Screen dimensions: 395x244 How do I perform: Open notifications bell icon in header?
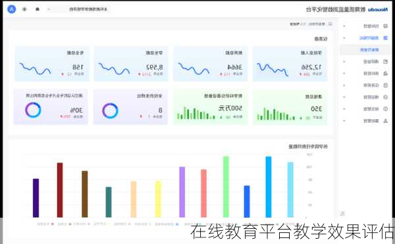click(38, 9)
